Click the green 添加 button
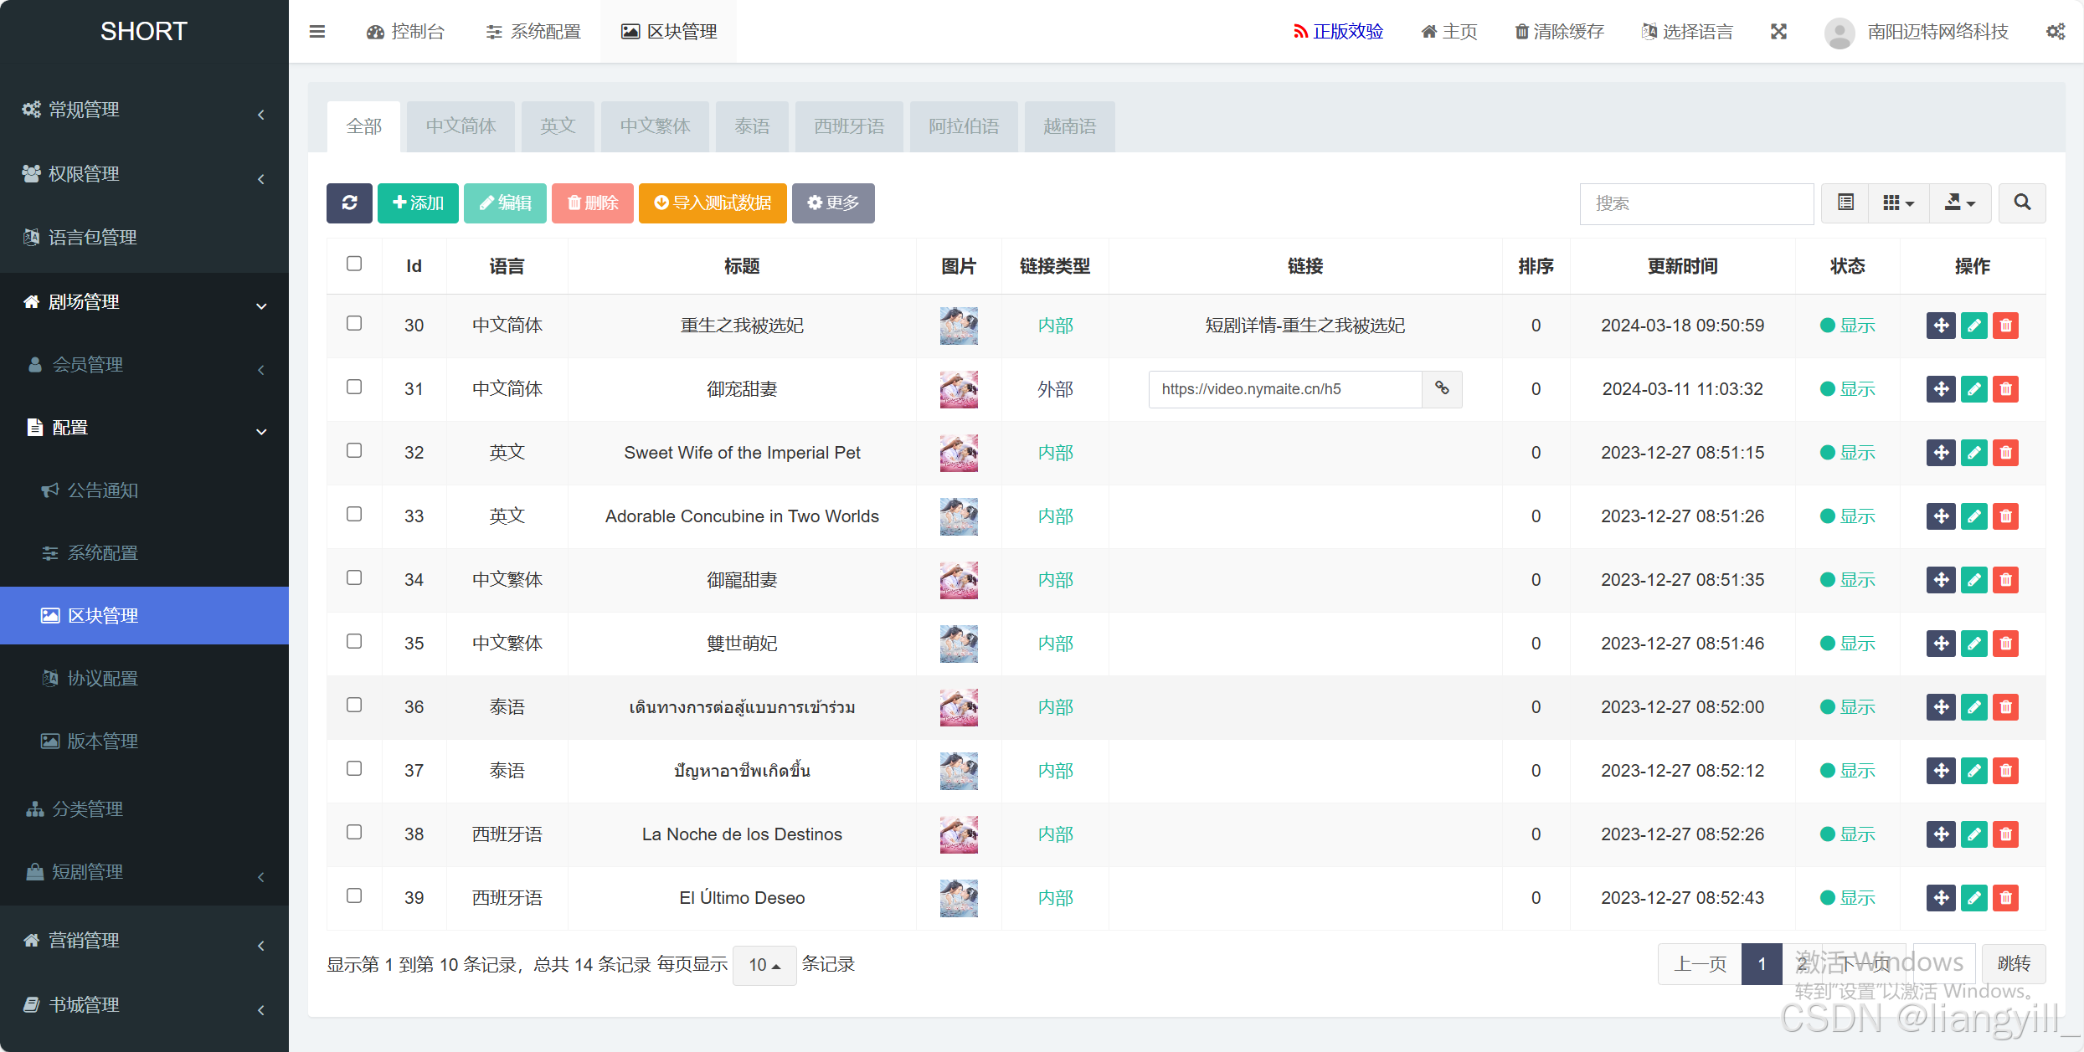The width and height of the screenshot is (2084, 1052). [x=418, y=203]
